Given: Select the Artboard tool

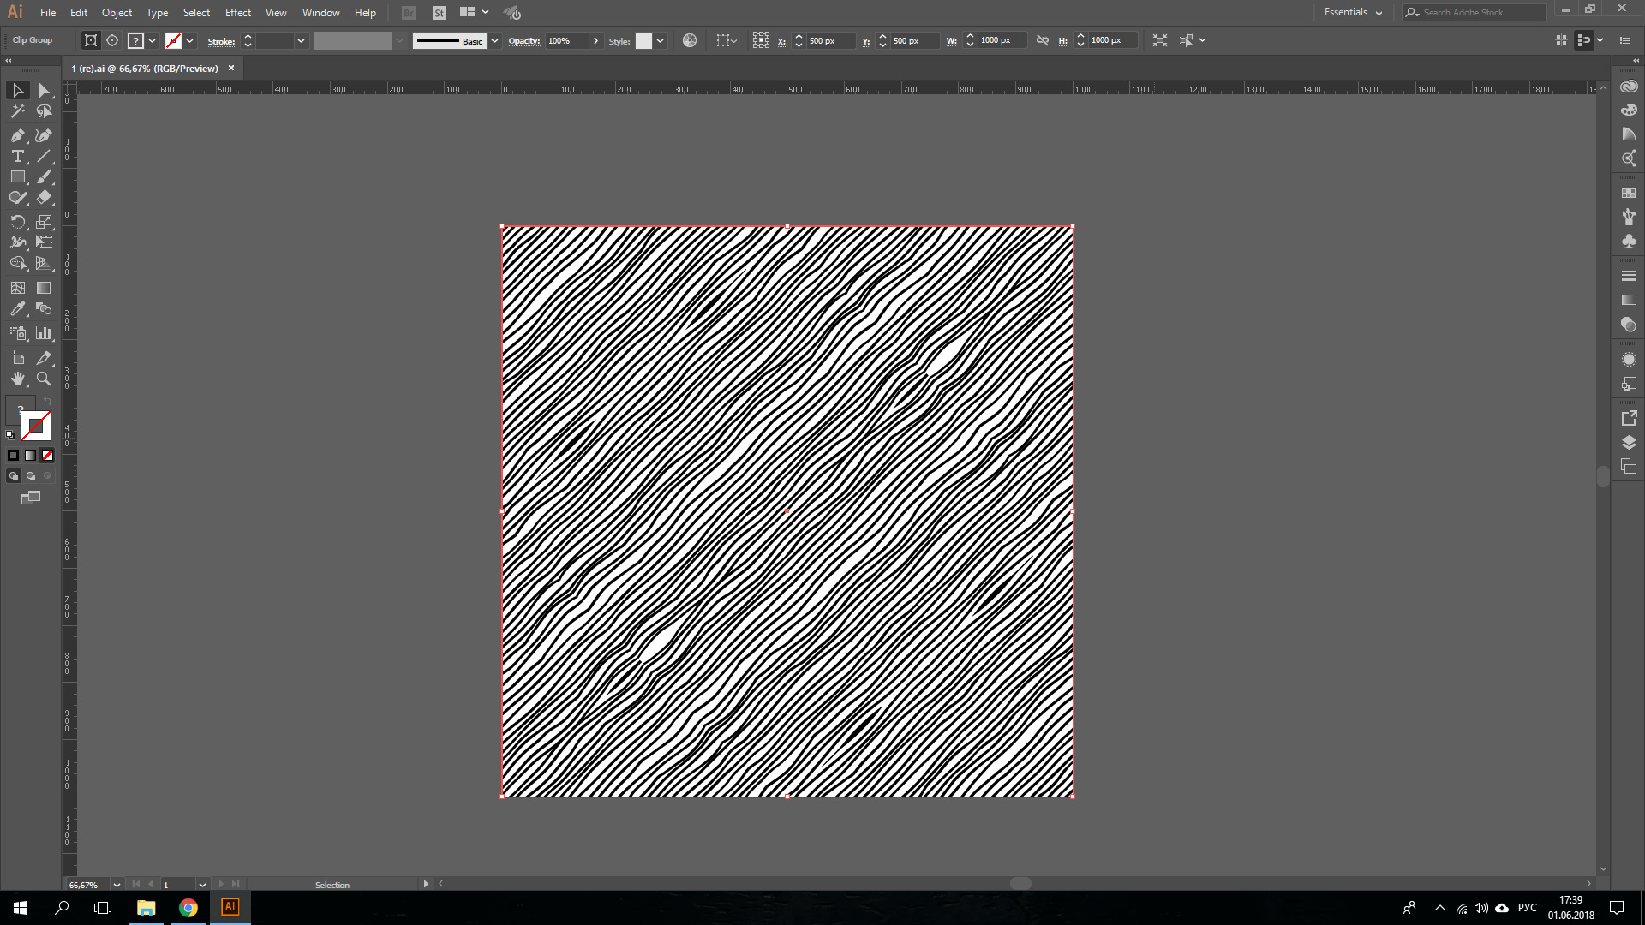Looking at the screenshot, I should coord(18,358).
